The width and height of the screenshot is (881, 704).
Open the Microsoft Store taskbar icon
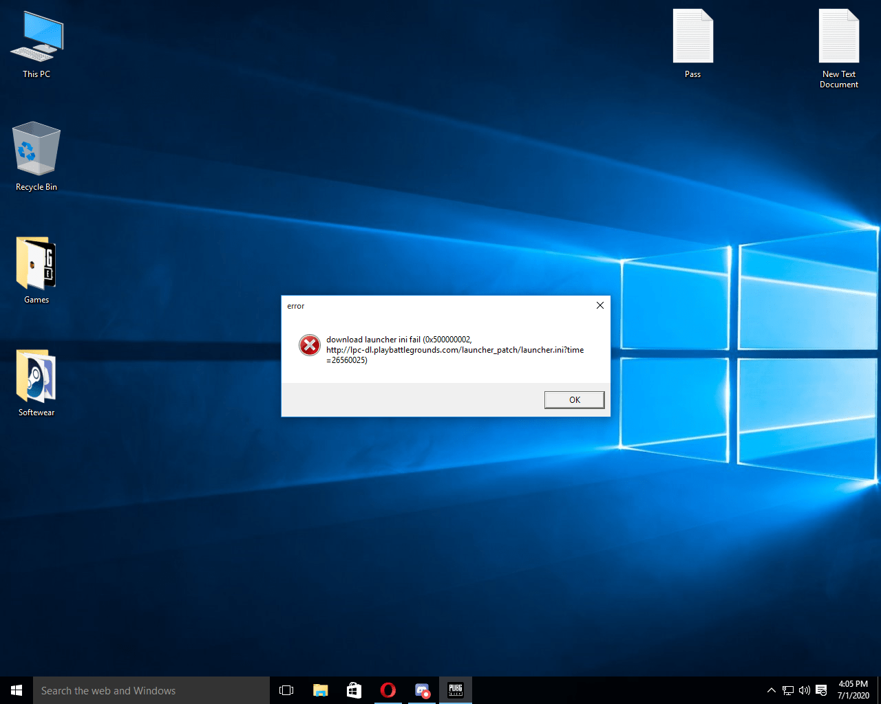click(354, 690)
